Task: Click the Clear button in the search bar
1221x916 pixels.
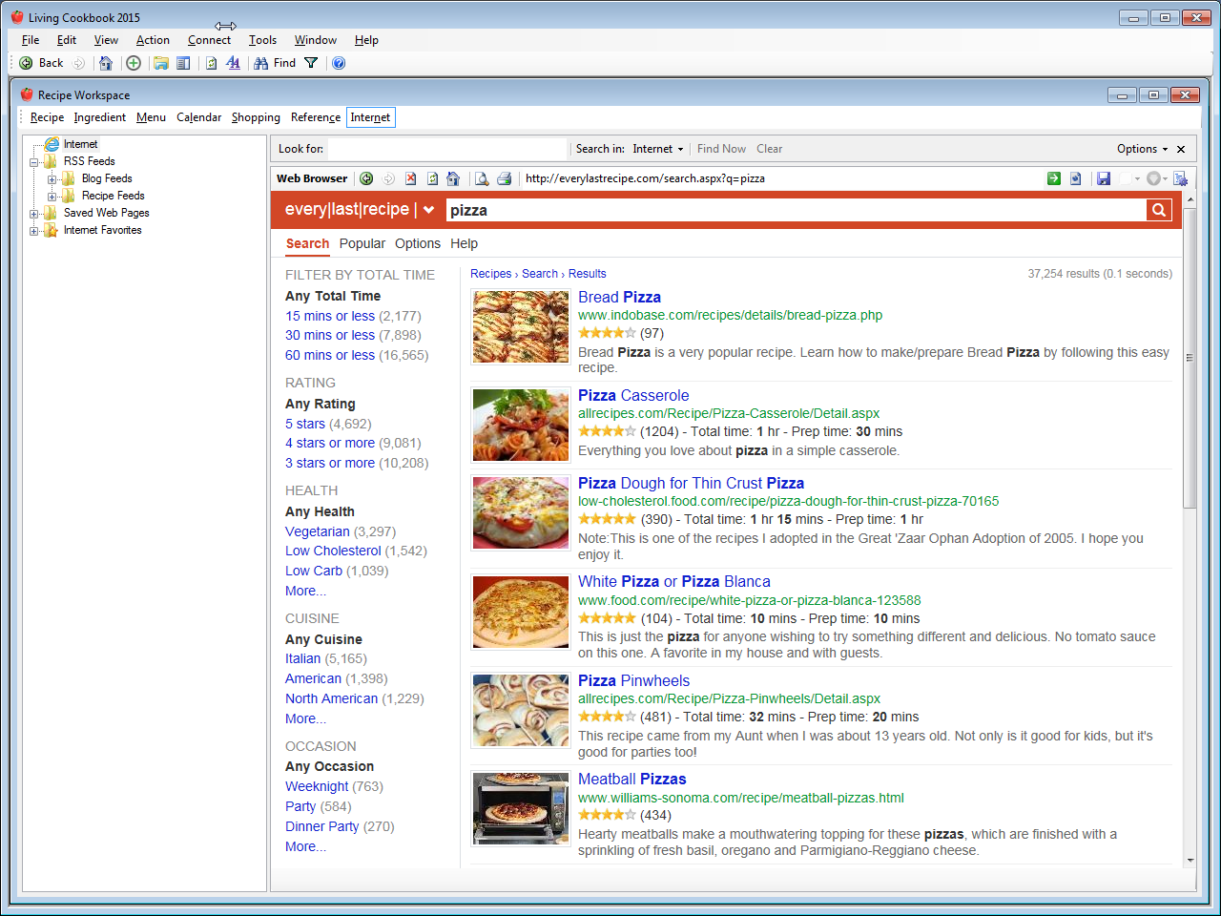Action: 769,149
